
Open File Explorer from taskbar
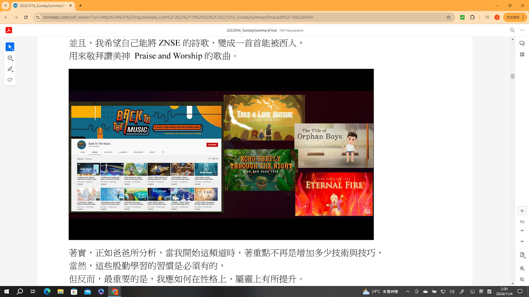coord(61,291)
